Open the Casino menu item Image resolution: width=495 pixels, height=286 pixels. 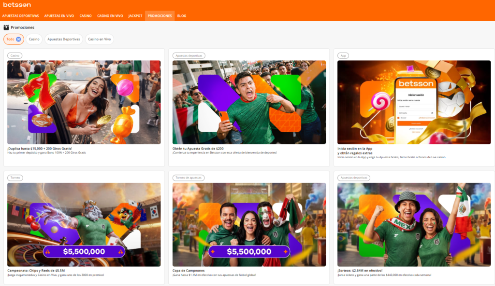pyautogui.click(x=86, y=16)
